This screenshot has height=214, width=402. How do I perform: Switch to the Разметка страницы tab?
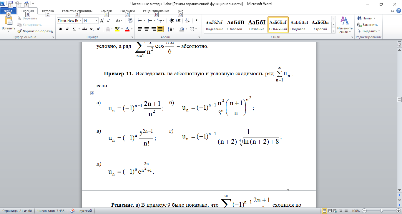[77, 11]
